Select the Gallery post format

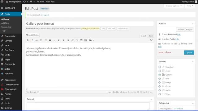160,75
